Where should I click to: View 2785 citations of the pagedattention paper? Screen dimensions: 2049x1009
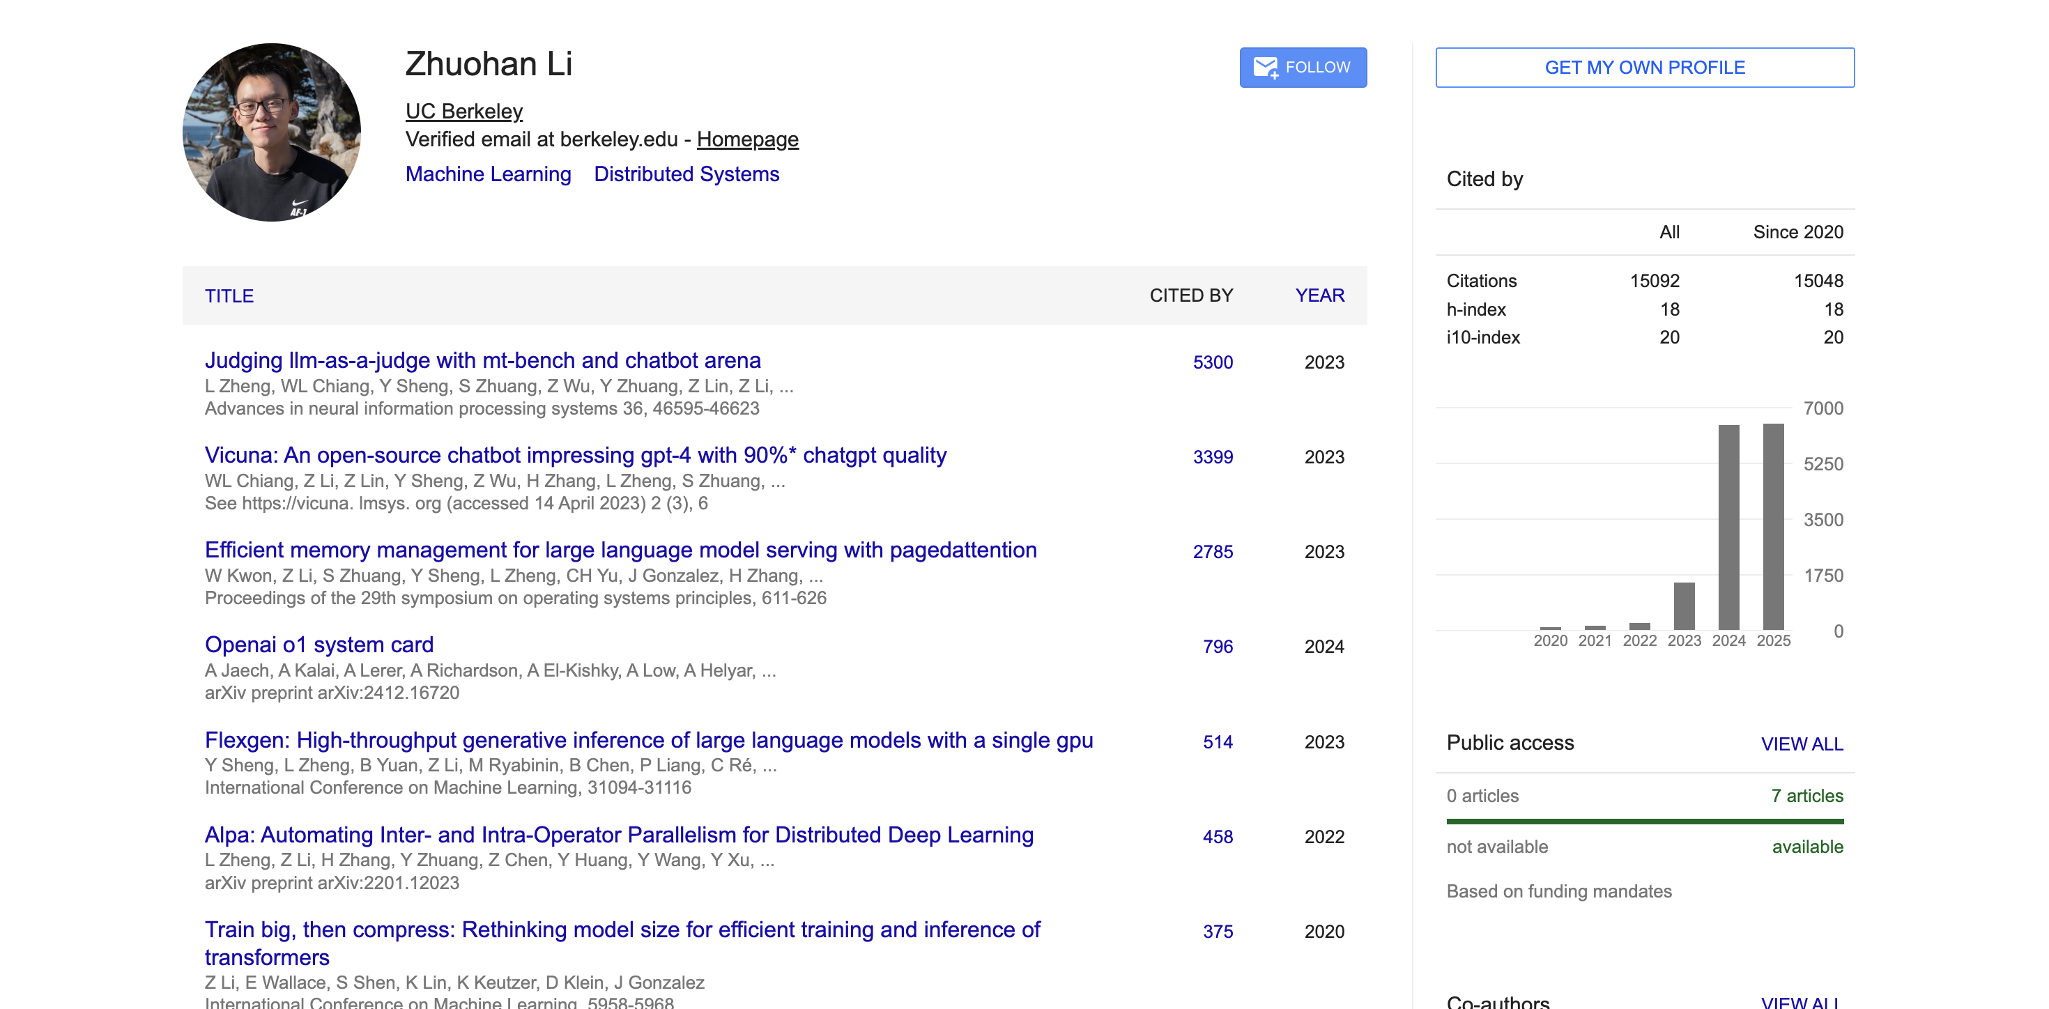coord(1212,552)
